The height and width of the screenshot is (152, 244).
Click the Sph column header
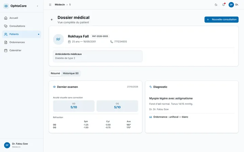pyautogui.click(x=86, y=122)
